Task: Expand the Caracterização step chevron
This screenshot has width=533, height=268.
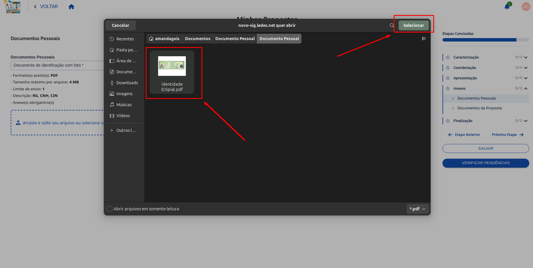Action: coord(526,57)
